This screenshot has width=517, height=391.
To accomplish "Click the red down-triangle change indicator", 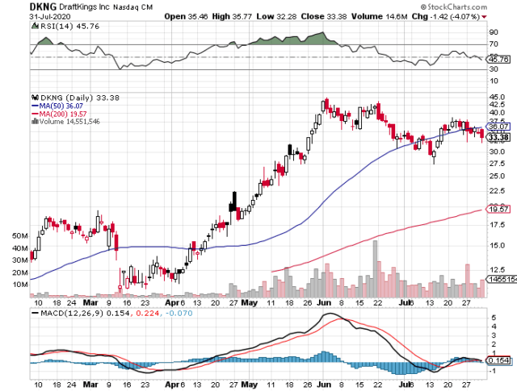I will pyautogui.click(x=484, y=17).
